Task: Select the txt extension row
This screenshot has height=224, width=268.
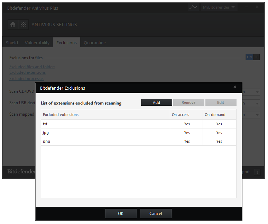Action: tap(139, 124)
